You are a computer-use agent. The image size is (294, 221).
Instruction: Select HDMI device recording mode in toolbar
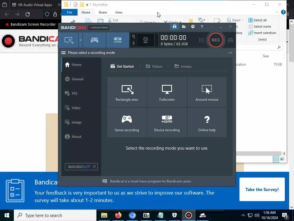(118, 40)
